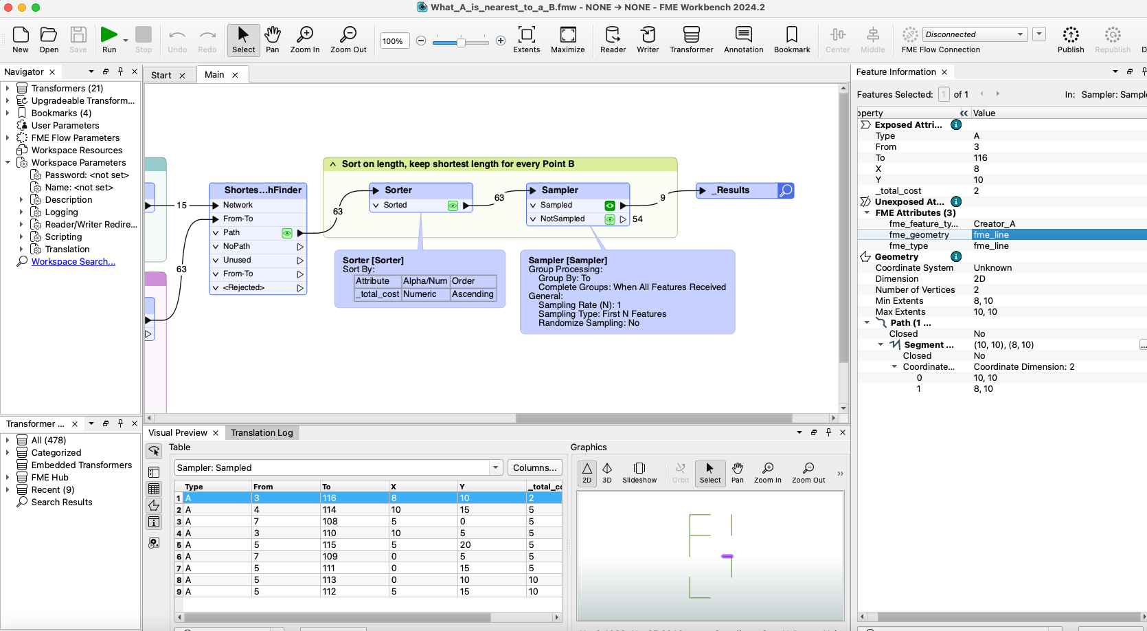Expand All (478) in Transformer gallery
1147x631 pixels.
click(x=8, y=440)
